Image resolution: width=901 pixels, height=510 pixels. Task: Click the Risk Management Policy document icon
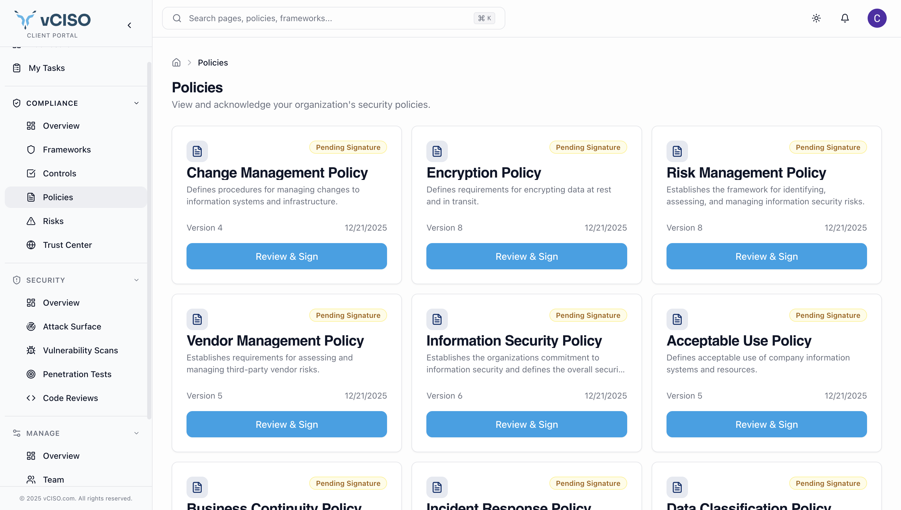[x=677, y=151]
